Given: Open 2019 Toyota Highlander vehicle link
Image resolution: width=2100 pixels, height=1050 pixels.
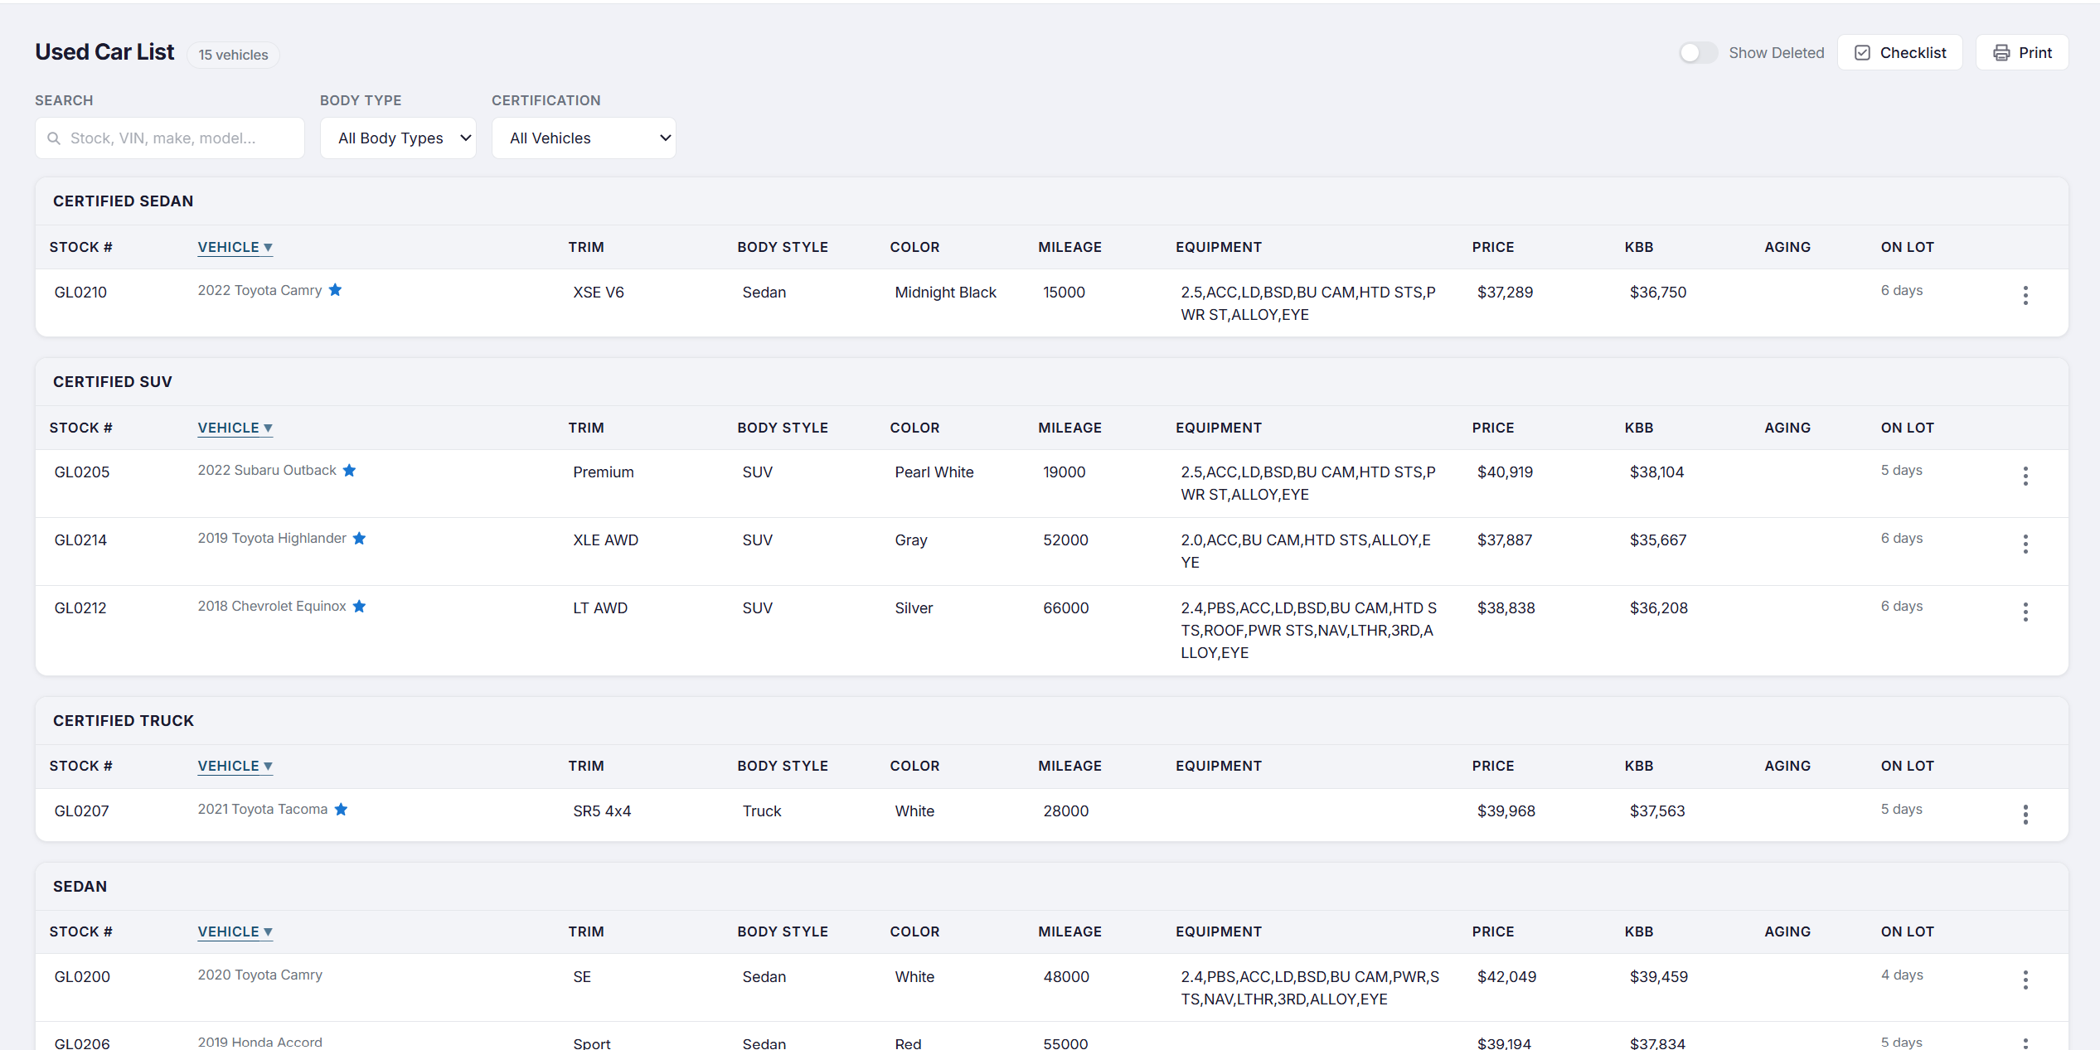Looking at the screenshot, I should 272,538.
